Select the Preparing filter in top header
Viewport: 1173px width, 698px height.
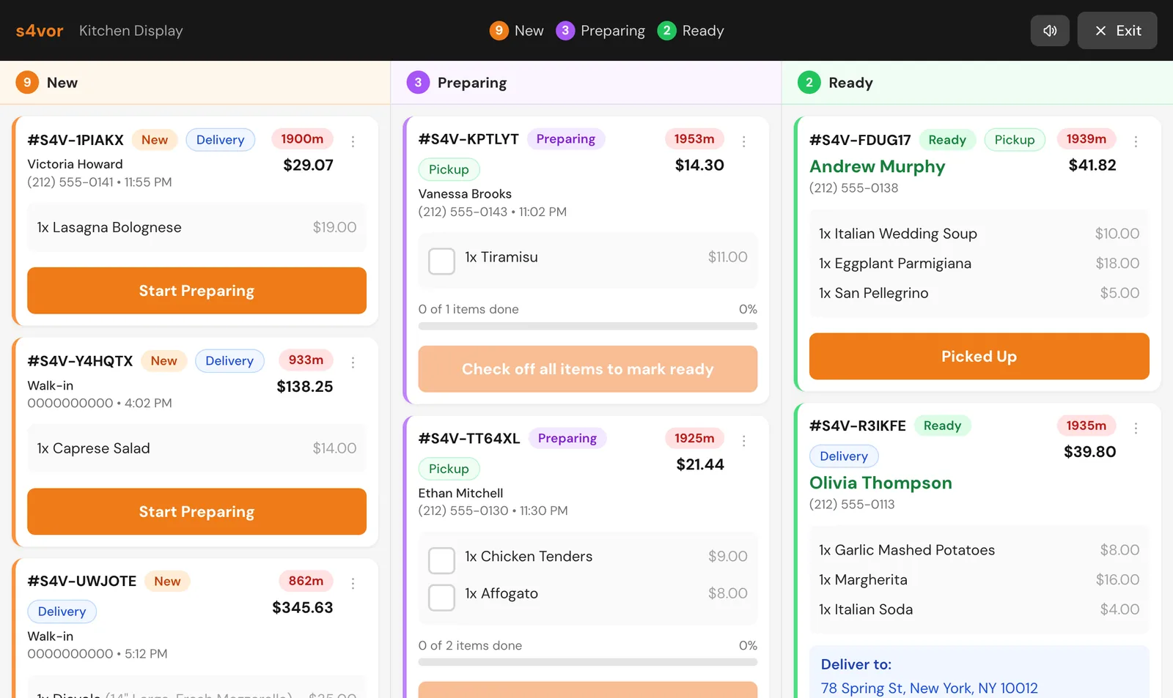point(600,31)
